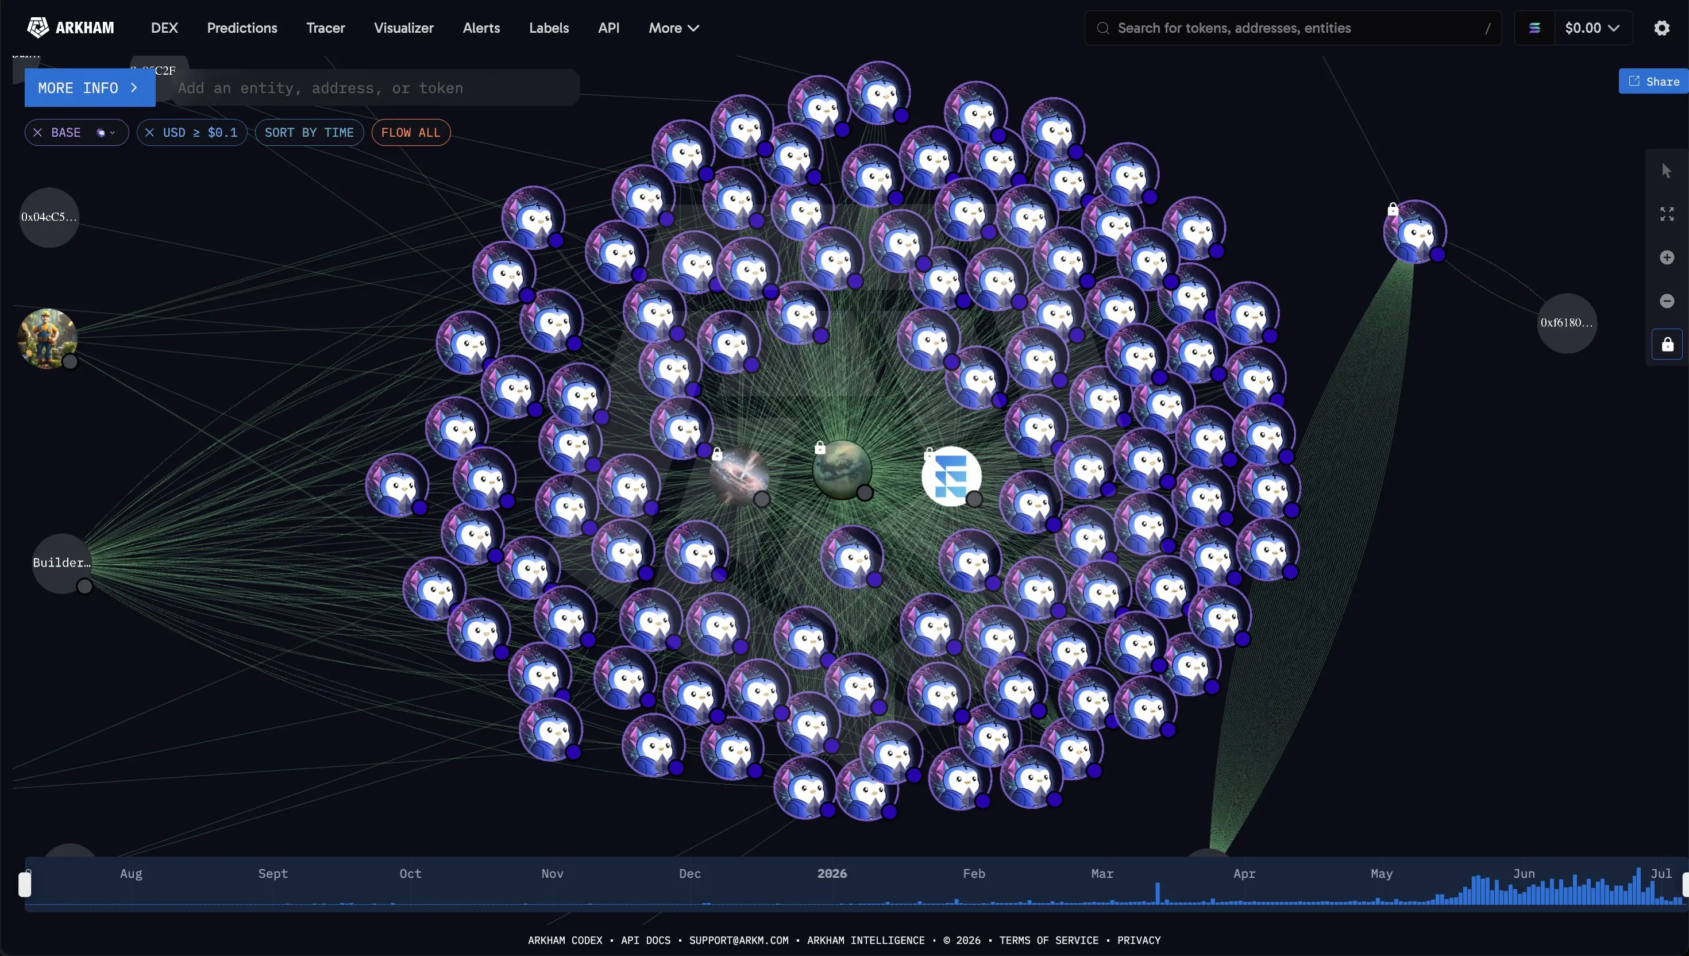Open the ARKHAM INTELLIGENCE footer link

pos(866,940)
